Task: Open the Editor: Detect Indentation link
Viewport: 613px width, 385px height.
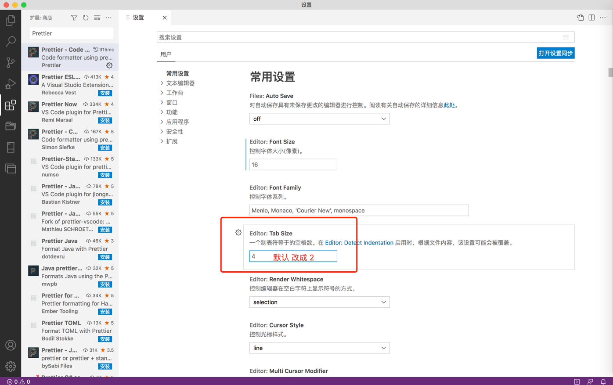Action: (359, 242)
